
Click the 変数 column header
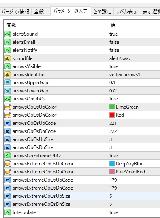coord(11,25)
